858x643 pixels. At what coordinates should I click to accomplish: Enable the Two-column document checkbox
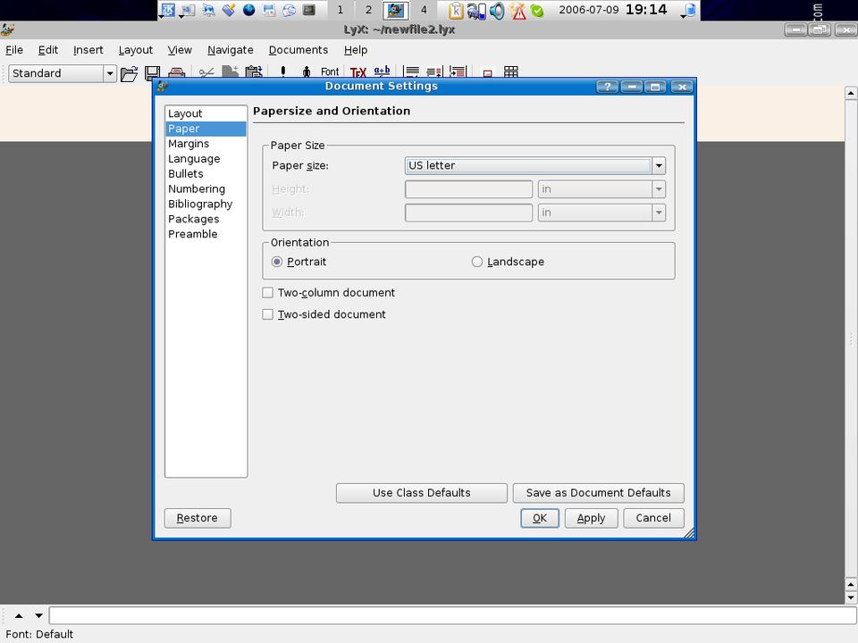[268, 293]
